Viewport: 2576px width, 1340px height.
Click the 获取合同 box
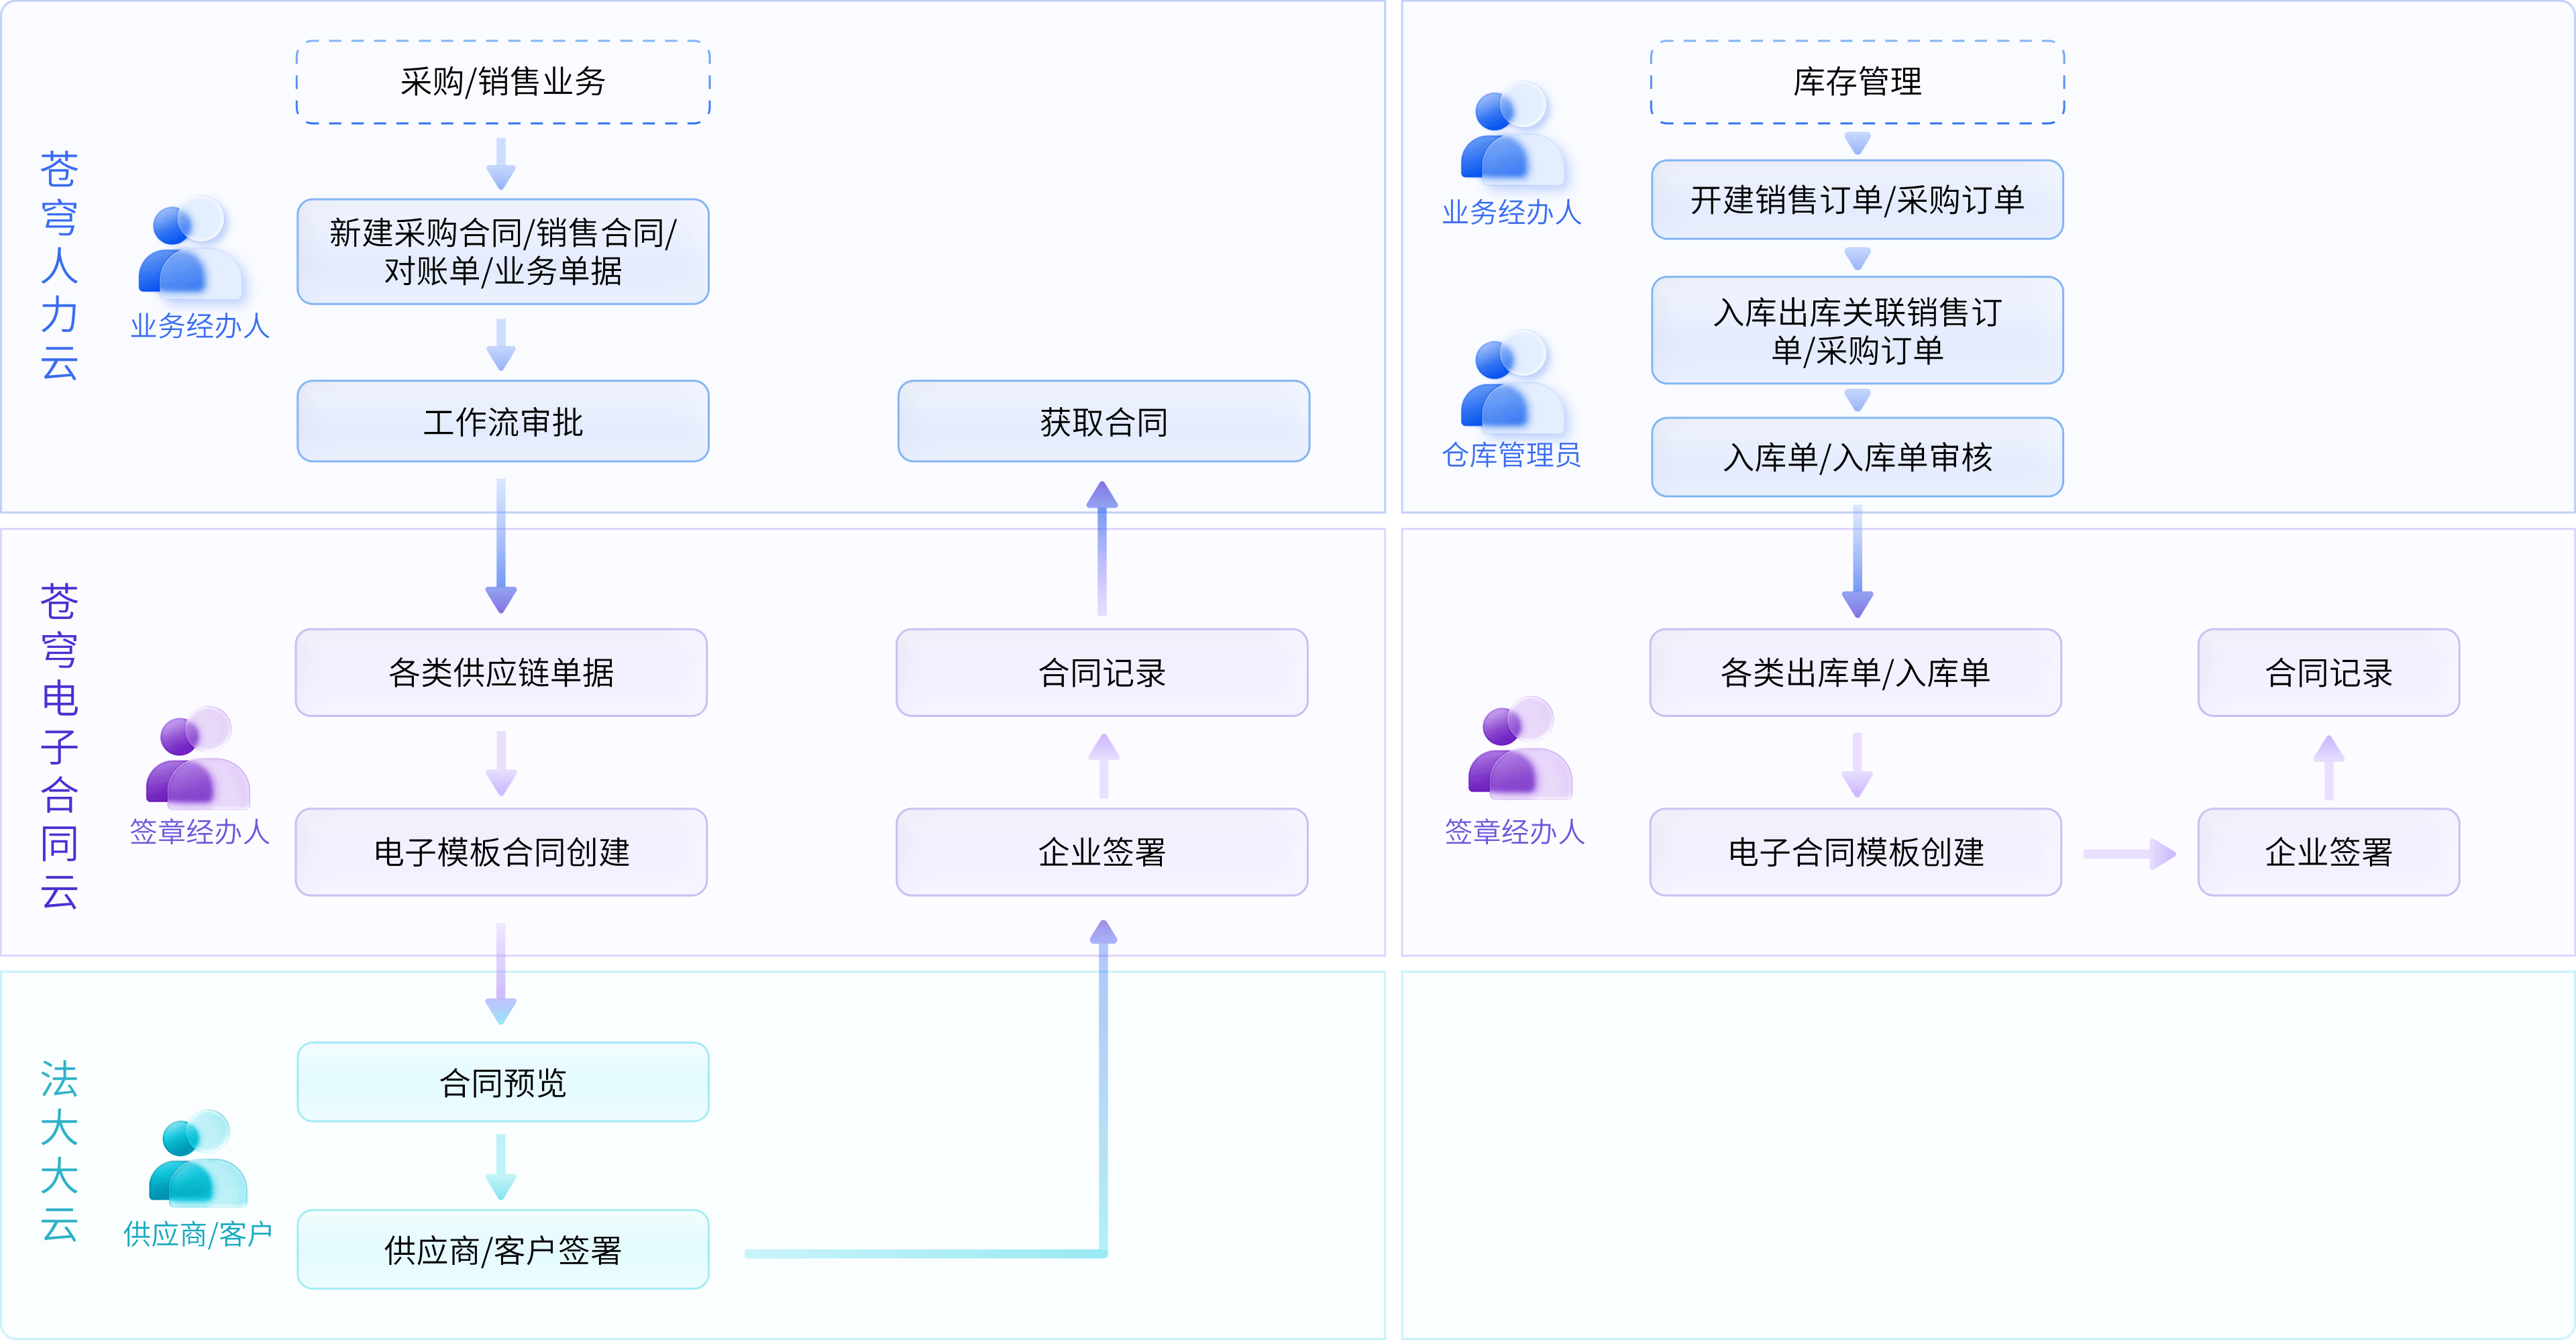pyautogui.click(x=1103, y=421)
